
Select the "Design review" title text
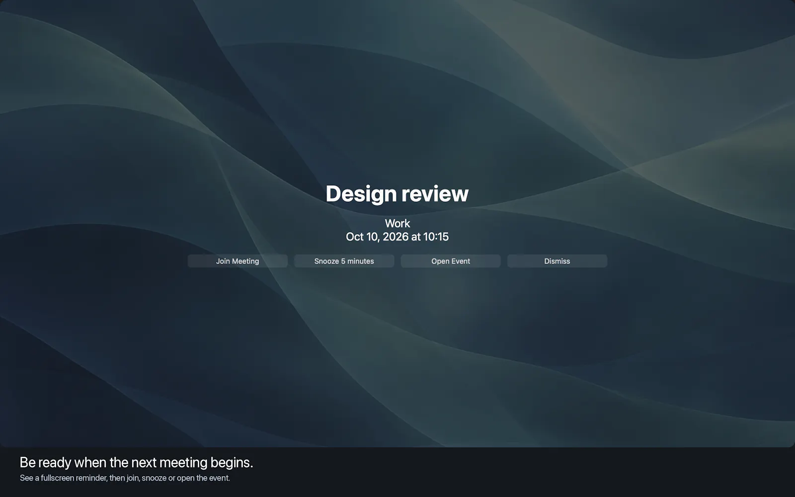[397, 194]
